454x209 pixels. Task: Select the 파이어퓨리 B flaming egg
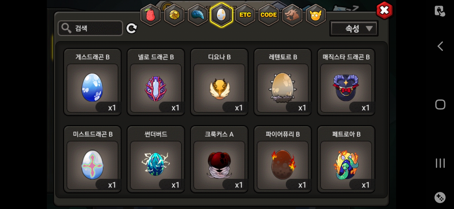pos(283,159)
